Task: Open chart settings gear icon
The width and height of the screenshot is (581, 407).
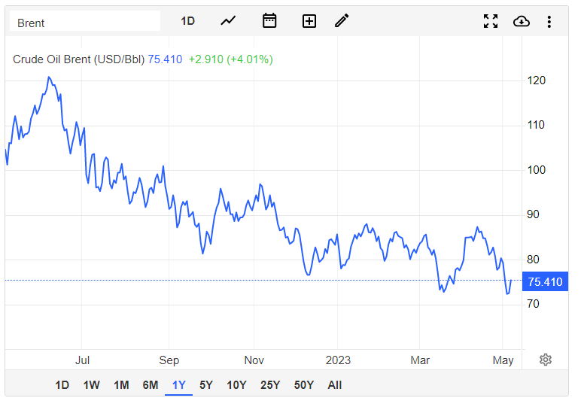Action: [546, 360]
